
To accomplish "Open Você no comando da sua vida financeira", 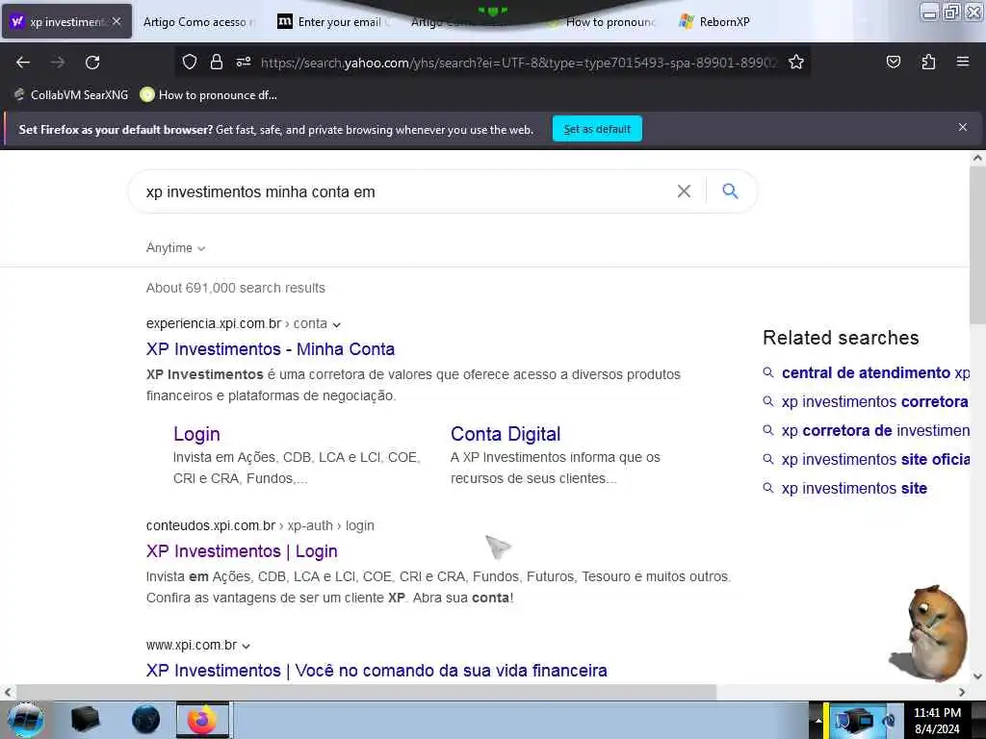I will [x=376, y=671].
